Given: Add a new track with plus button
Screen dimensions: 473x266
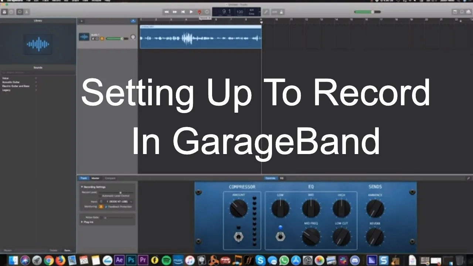Looking at the screenshot, I should point(81,21).
